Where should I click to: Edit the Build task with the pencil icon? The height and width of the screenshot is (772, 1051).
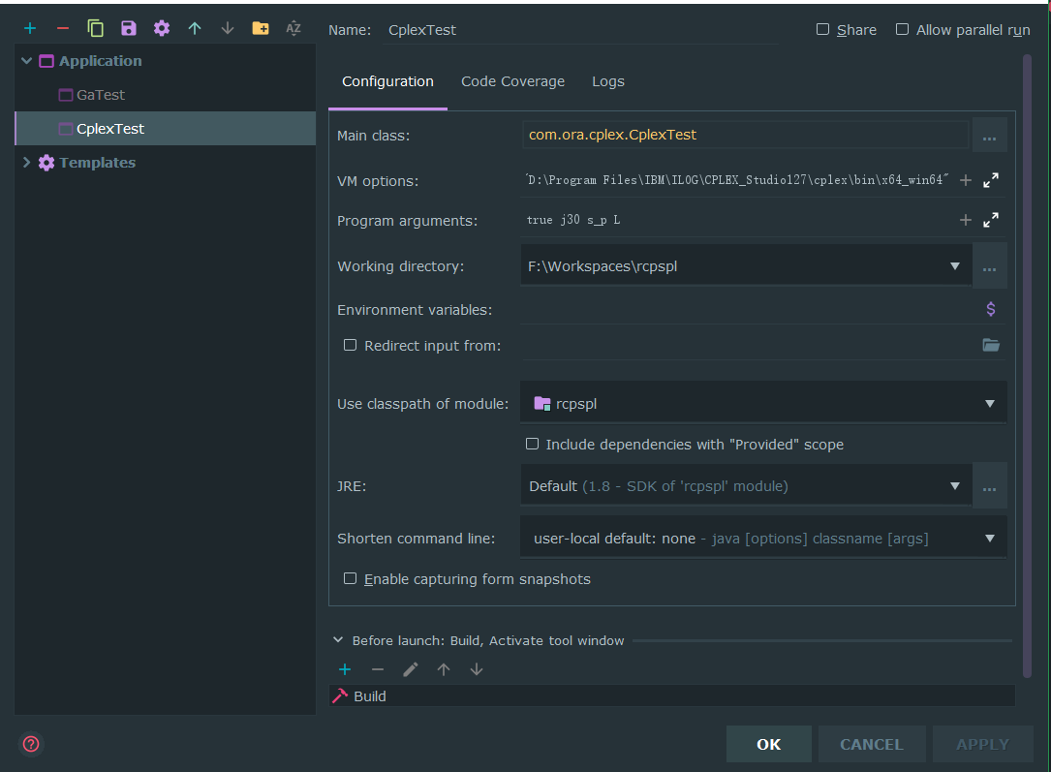coord(410,668)
